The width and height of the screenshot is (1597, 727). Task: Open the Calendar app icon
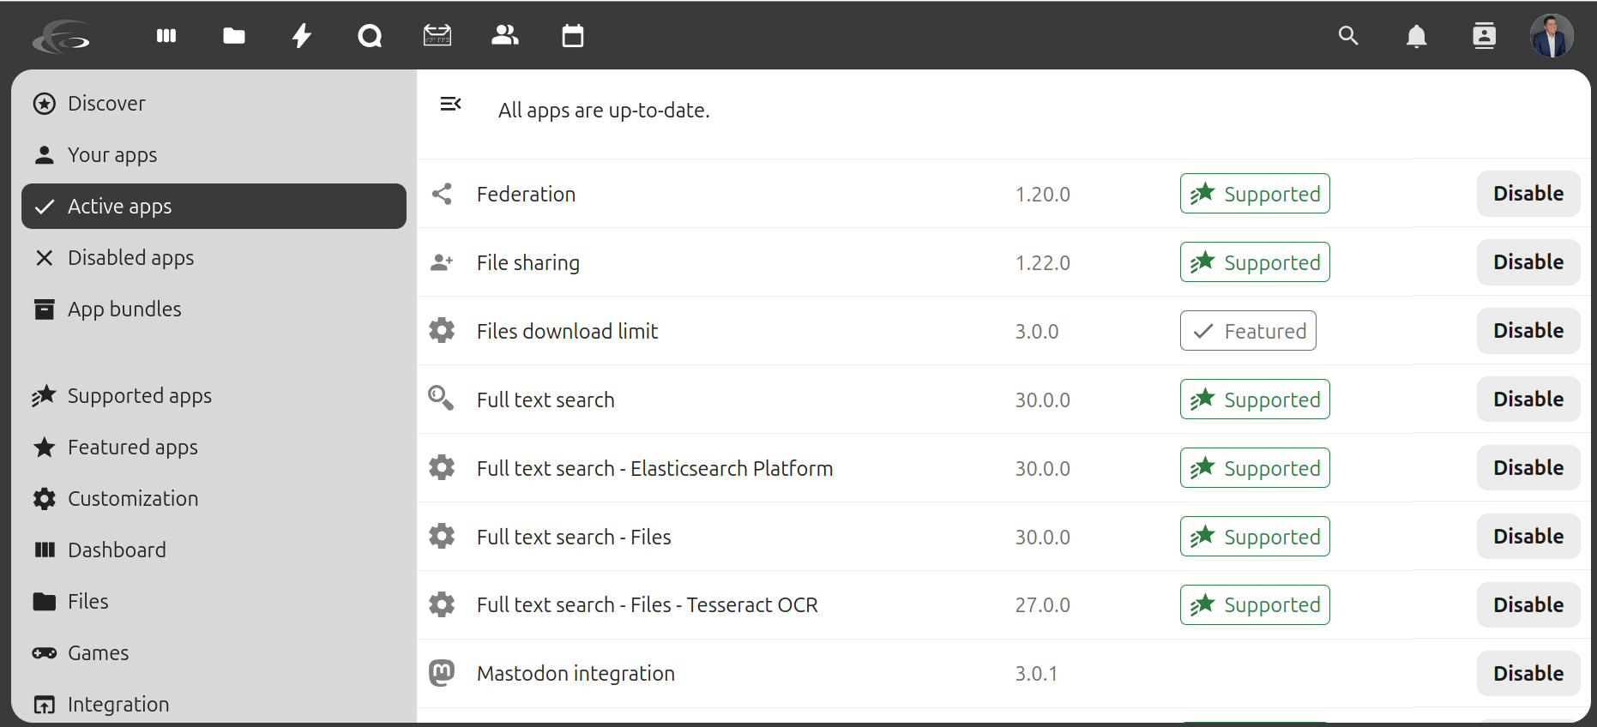(x=573, y=36)
